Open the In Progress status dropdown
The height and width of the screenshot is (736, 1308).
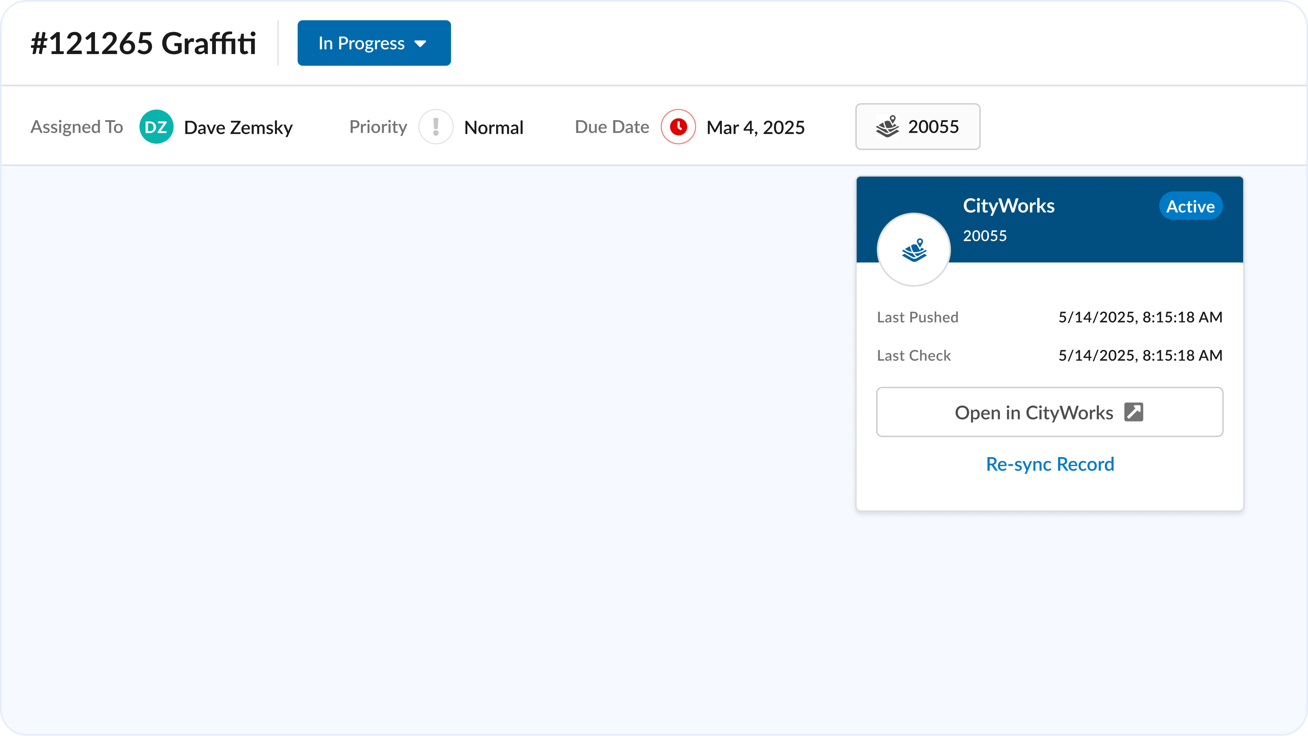click(373, 43)
